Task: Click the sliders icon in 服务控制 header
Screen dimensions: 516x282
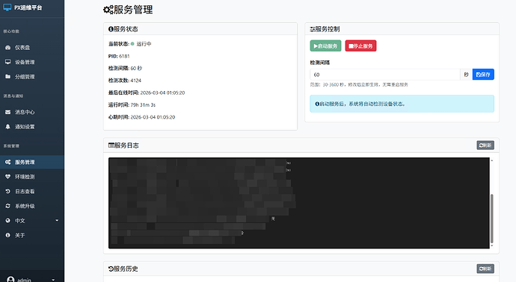Action: pyautogui.click(x=313, y=29)
